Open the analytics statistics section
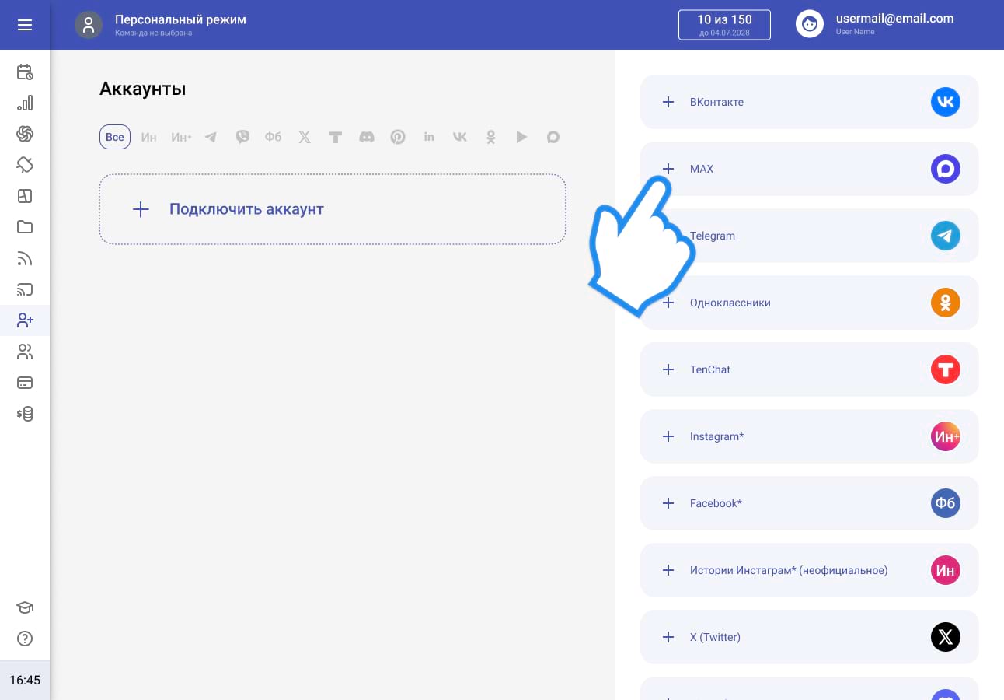This screenshot has height=700, width=1004. click(25, 103)
